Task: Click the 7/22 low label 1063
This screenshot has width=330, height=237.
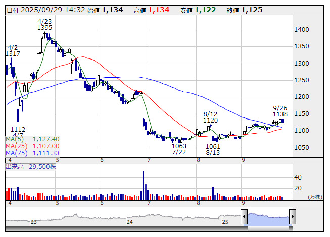Action: click(179, 146)
